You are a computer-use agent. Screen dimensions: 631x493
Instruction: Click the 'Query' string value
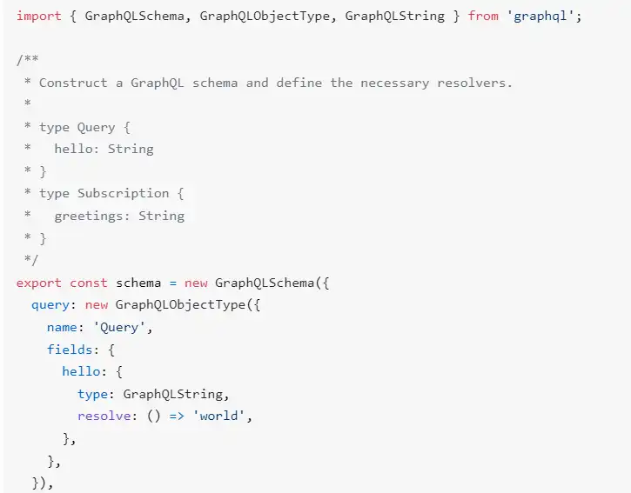[119, 327]
